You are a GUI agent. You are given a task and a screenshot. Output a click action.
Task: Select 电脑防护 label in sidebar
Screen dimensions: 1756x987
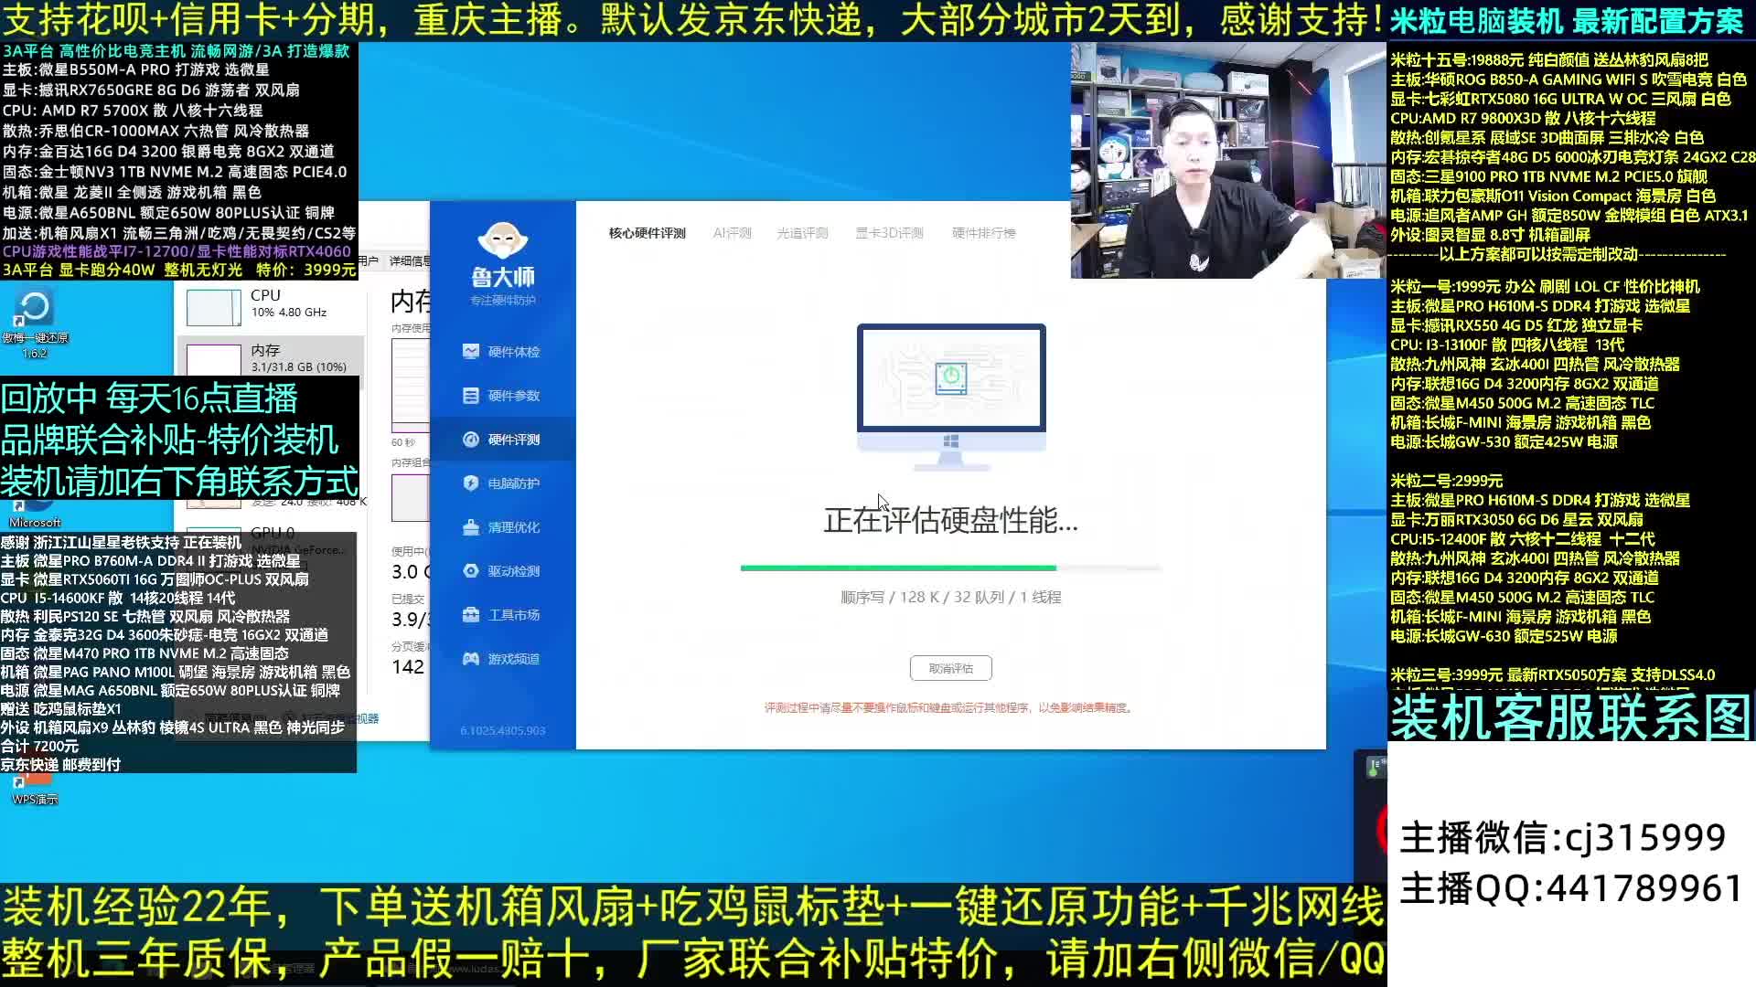[x=513, y=483]
